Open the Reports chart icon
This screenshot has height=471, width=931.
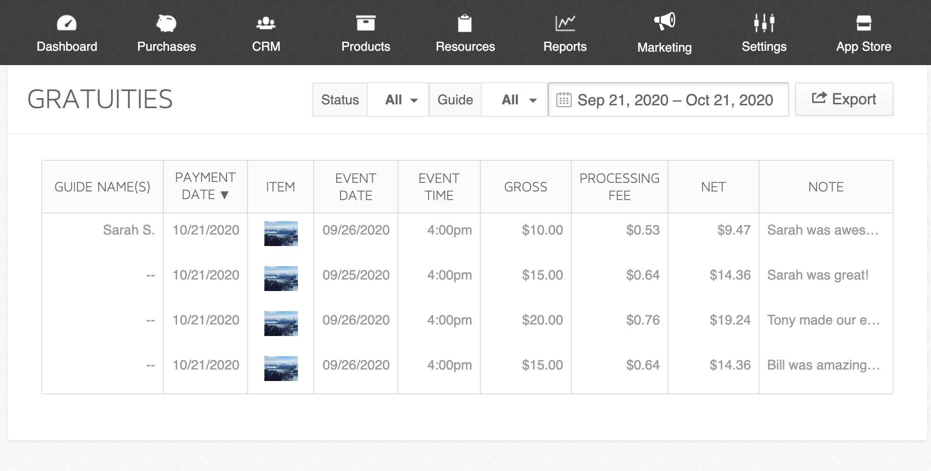565,23
